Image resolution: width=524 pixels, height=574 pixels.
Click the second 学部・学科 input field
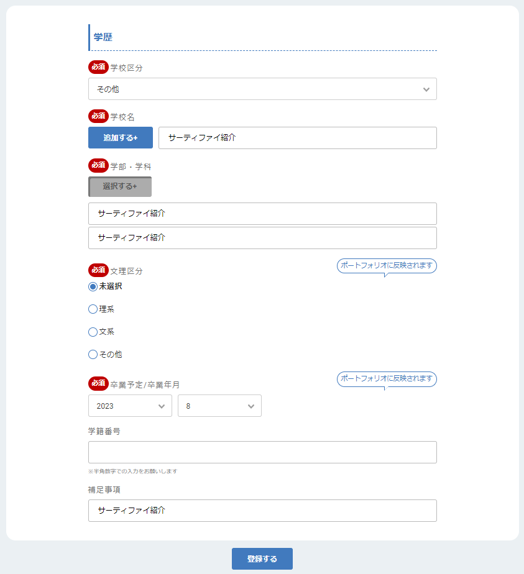(262, 237)
